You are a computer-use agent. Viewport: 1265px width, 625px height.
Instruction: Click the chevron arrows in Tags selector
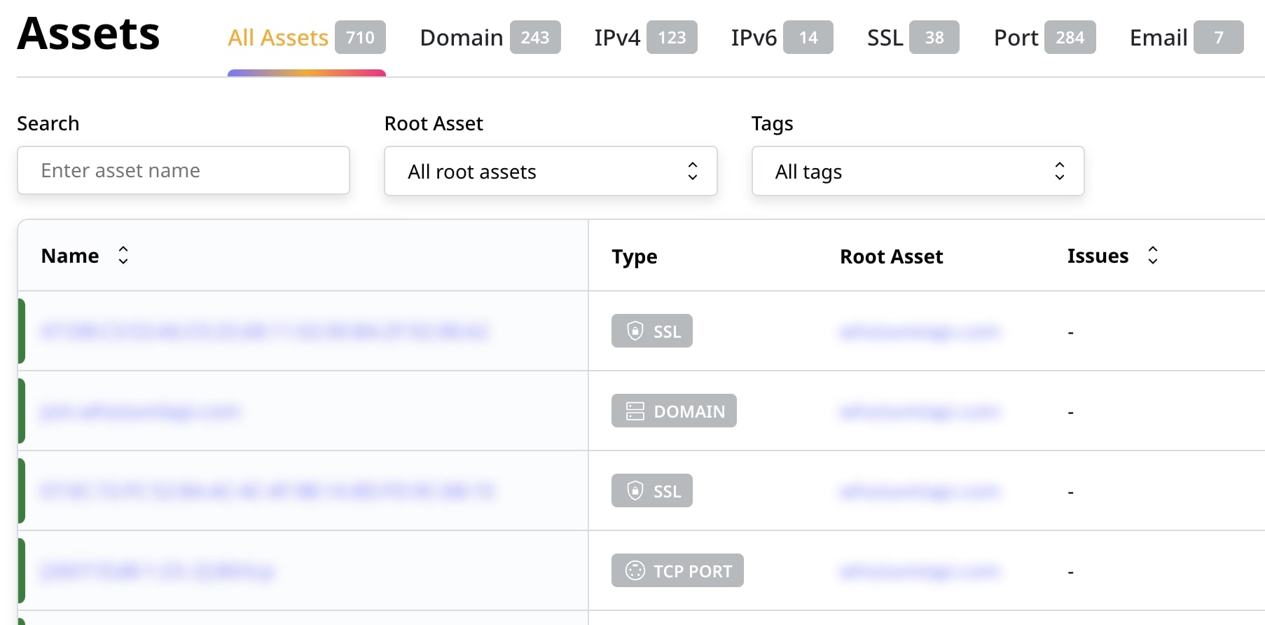click(1059, 171)
